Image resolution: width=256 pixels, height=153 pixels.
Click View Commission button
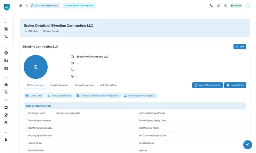coord(60,96)
